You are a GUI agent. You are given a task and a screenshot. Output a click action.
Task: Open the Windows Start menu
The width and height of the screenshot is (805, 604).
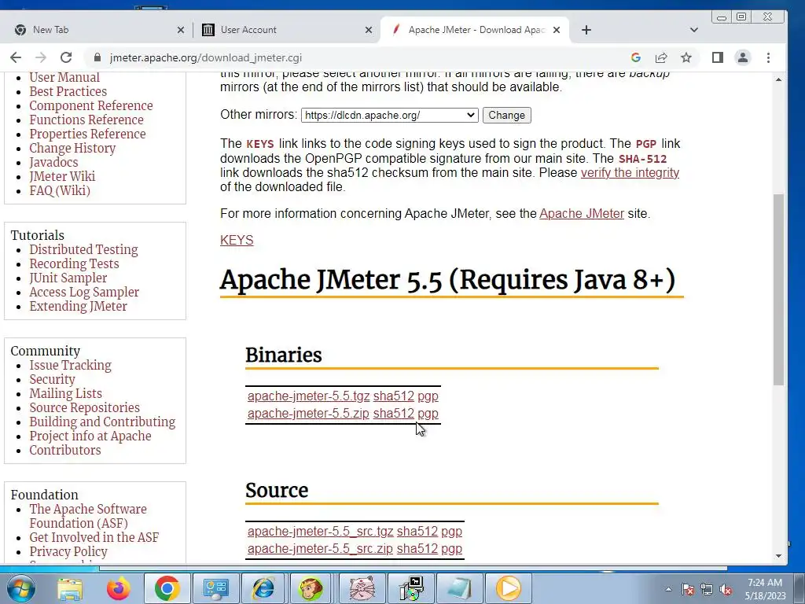pyautogui.click(x=20, y=588)
